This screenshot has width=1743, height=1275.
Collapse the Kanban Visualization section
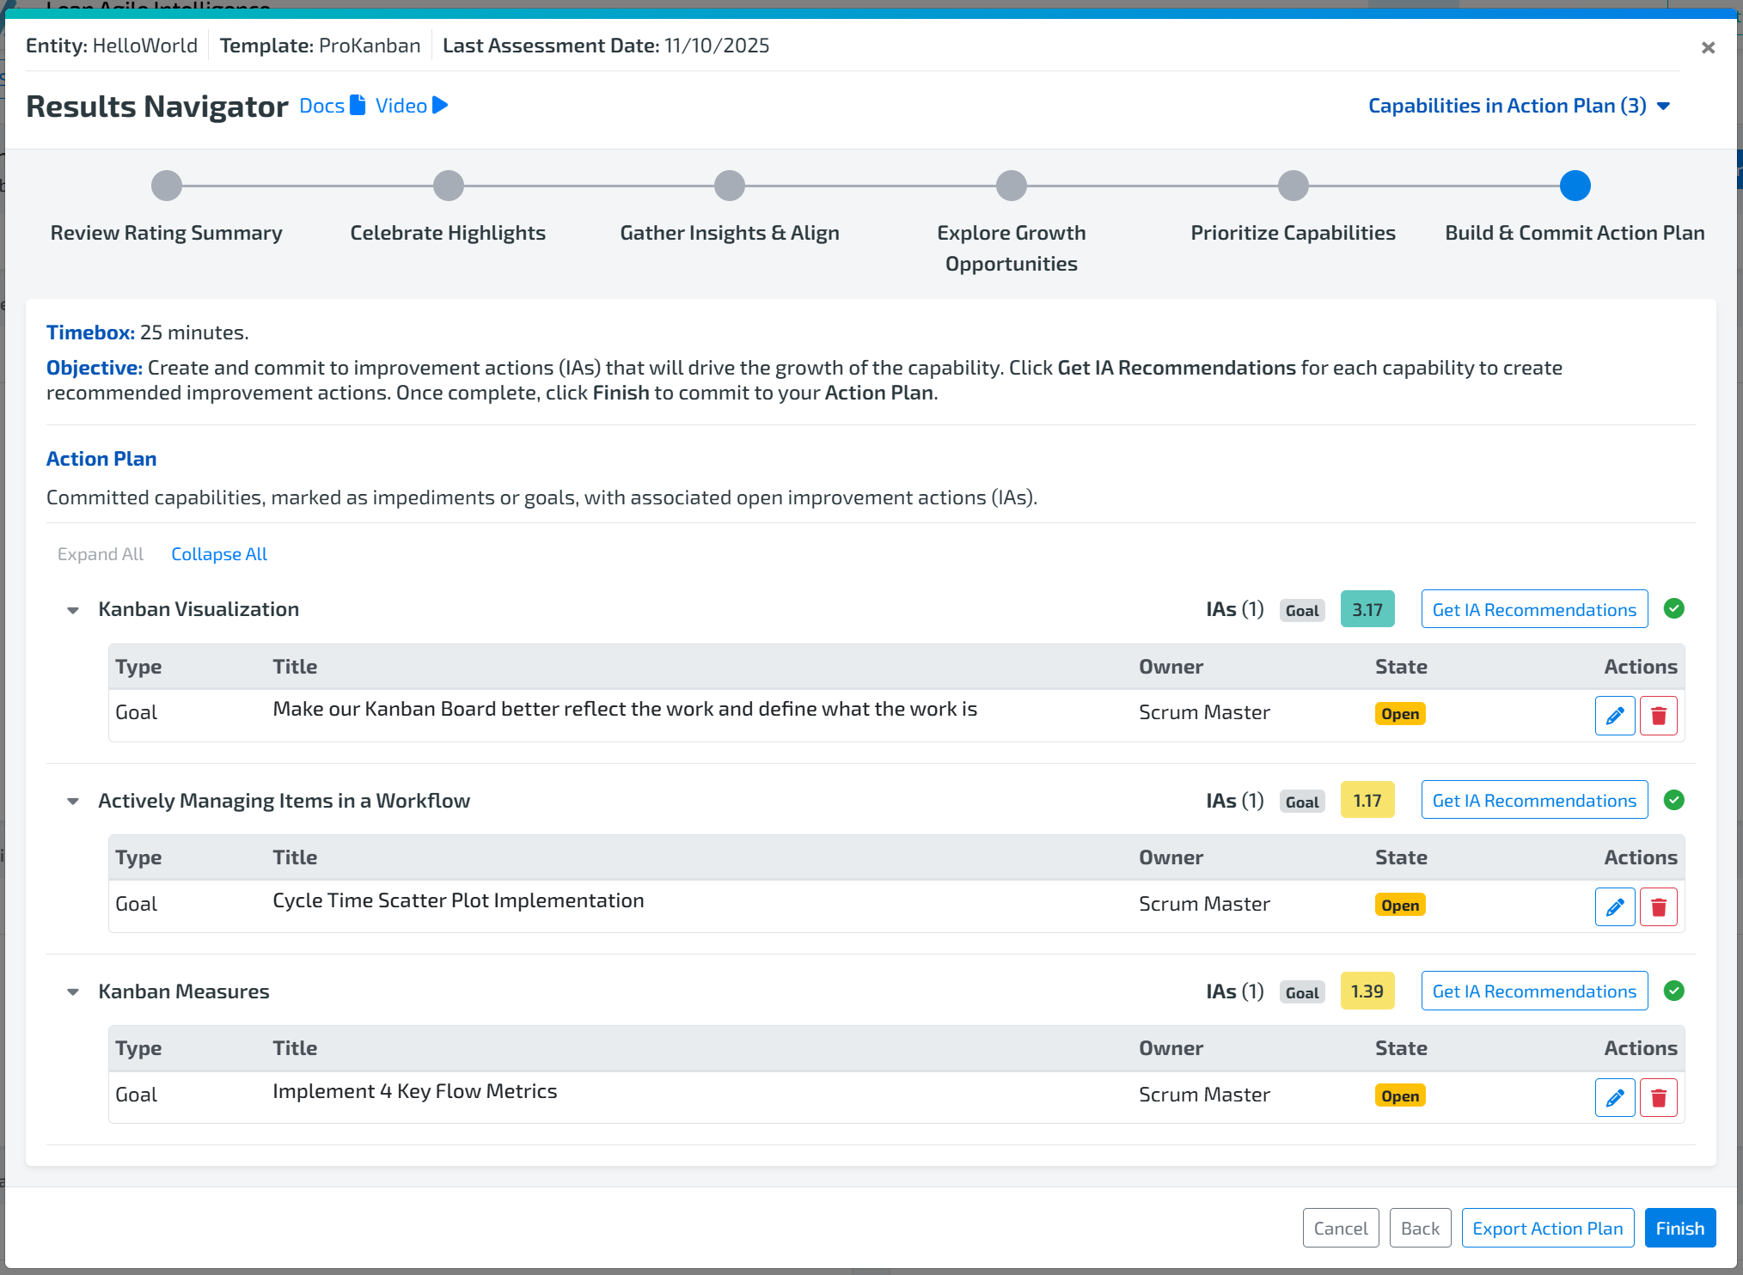(73, 610)
